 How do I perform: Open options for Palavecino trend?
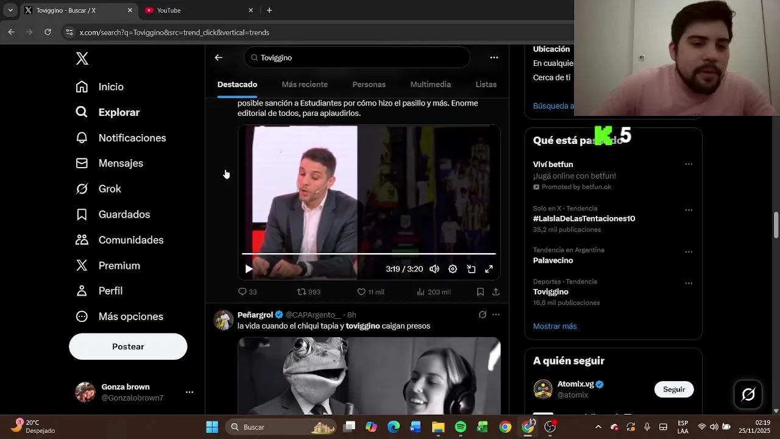tap(689, 251)
